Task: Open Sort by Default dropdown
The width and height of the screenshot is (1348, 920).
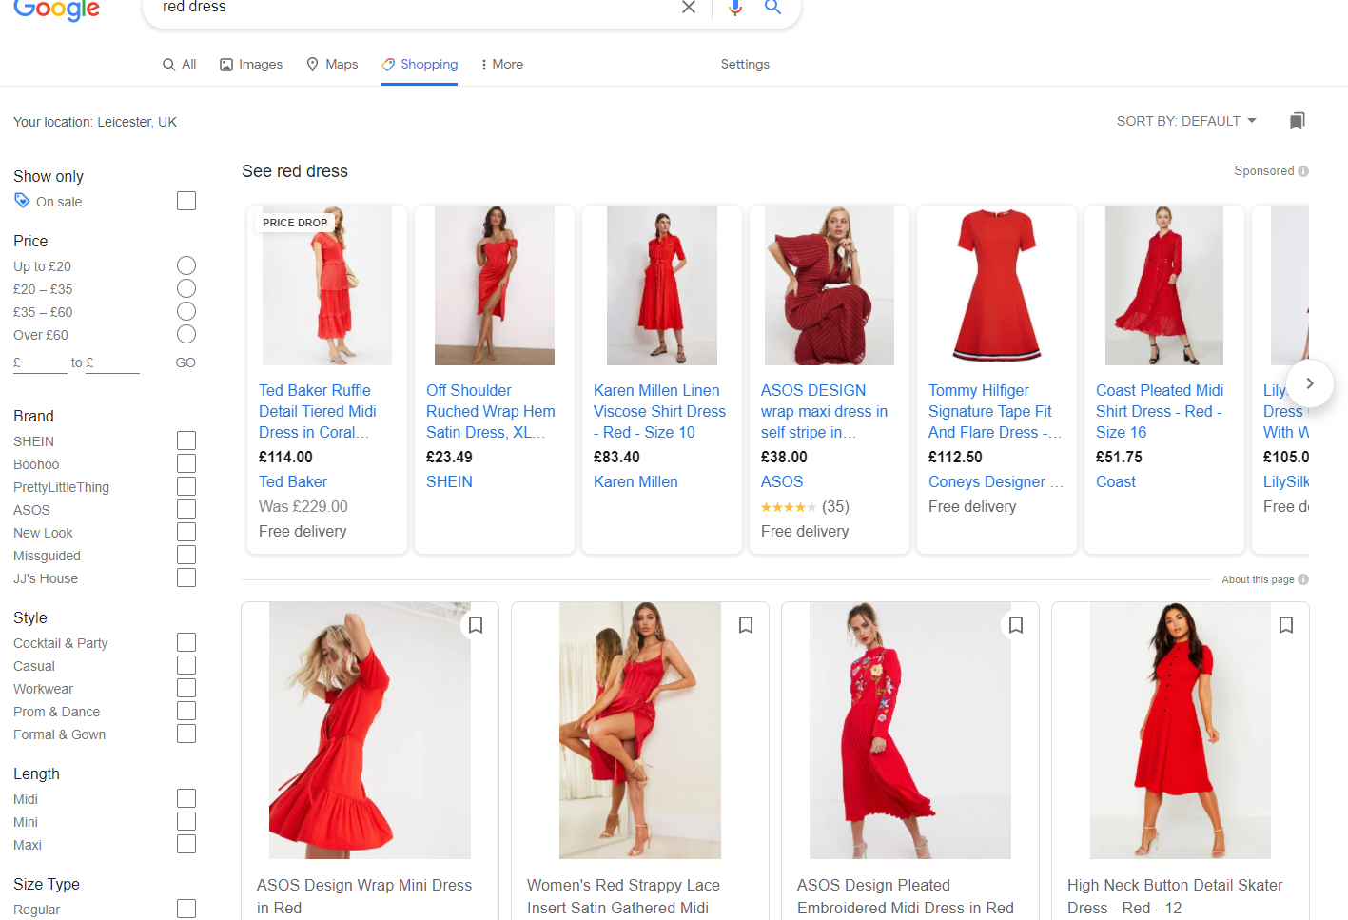Action: (x=1186, y=121)
